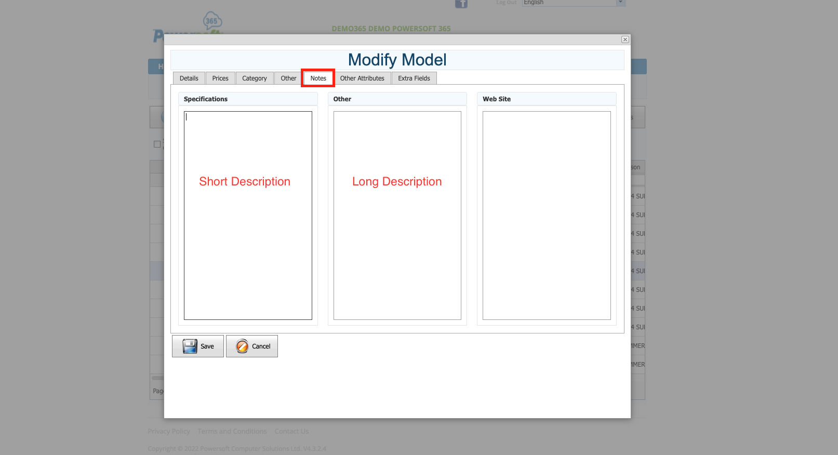This screenshot has height=455, width=838.
Task: Open the Prices tab
Action: pyautogui.click(x=220, y=78)
